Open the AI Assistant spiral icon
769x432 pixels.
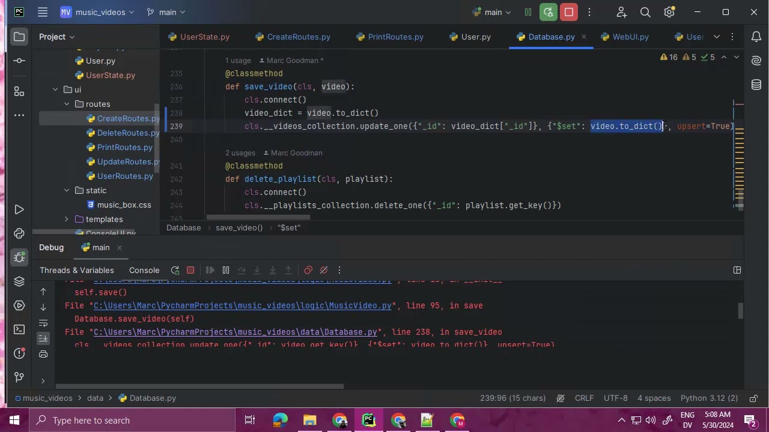pos(756,61)
